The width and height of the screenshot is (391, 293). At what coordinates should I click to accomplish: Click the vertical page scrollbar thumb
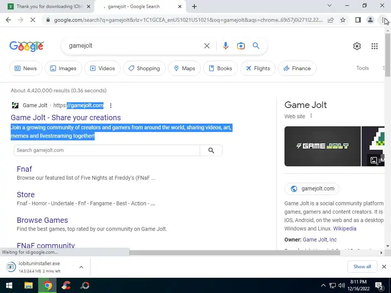[x=388, y=55]
